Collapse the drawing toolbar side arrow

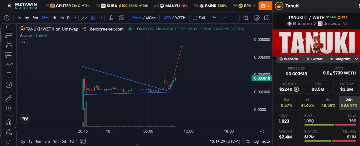(x=16, y=128)
